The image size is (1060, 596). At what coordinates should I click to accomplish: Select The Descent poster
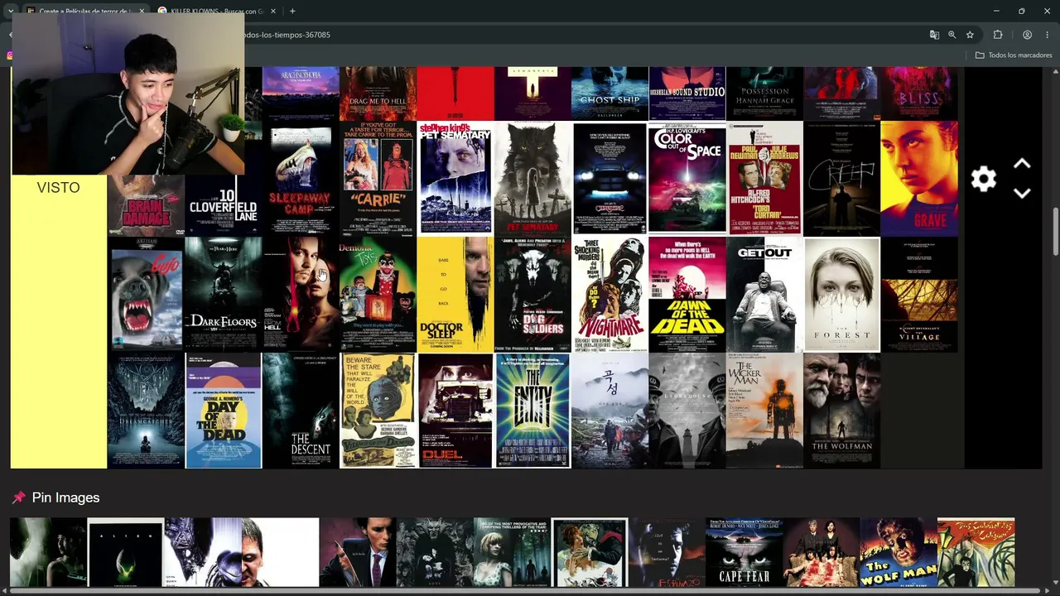[301, 411]
